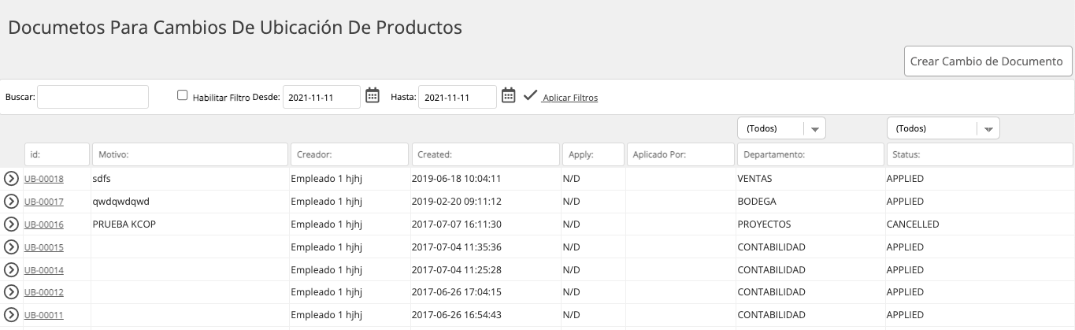Select the motivo cell 'PRUEBA KCOP'

[124, 224]
